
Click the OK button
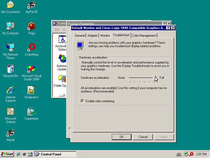(x=122, y=137)
